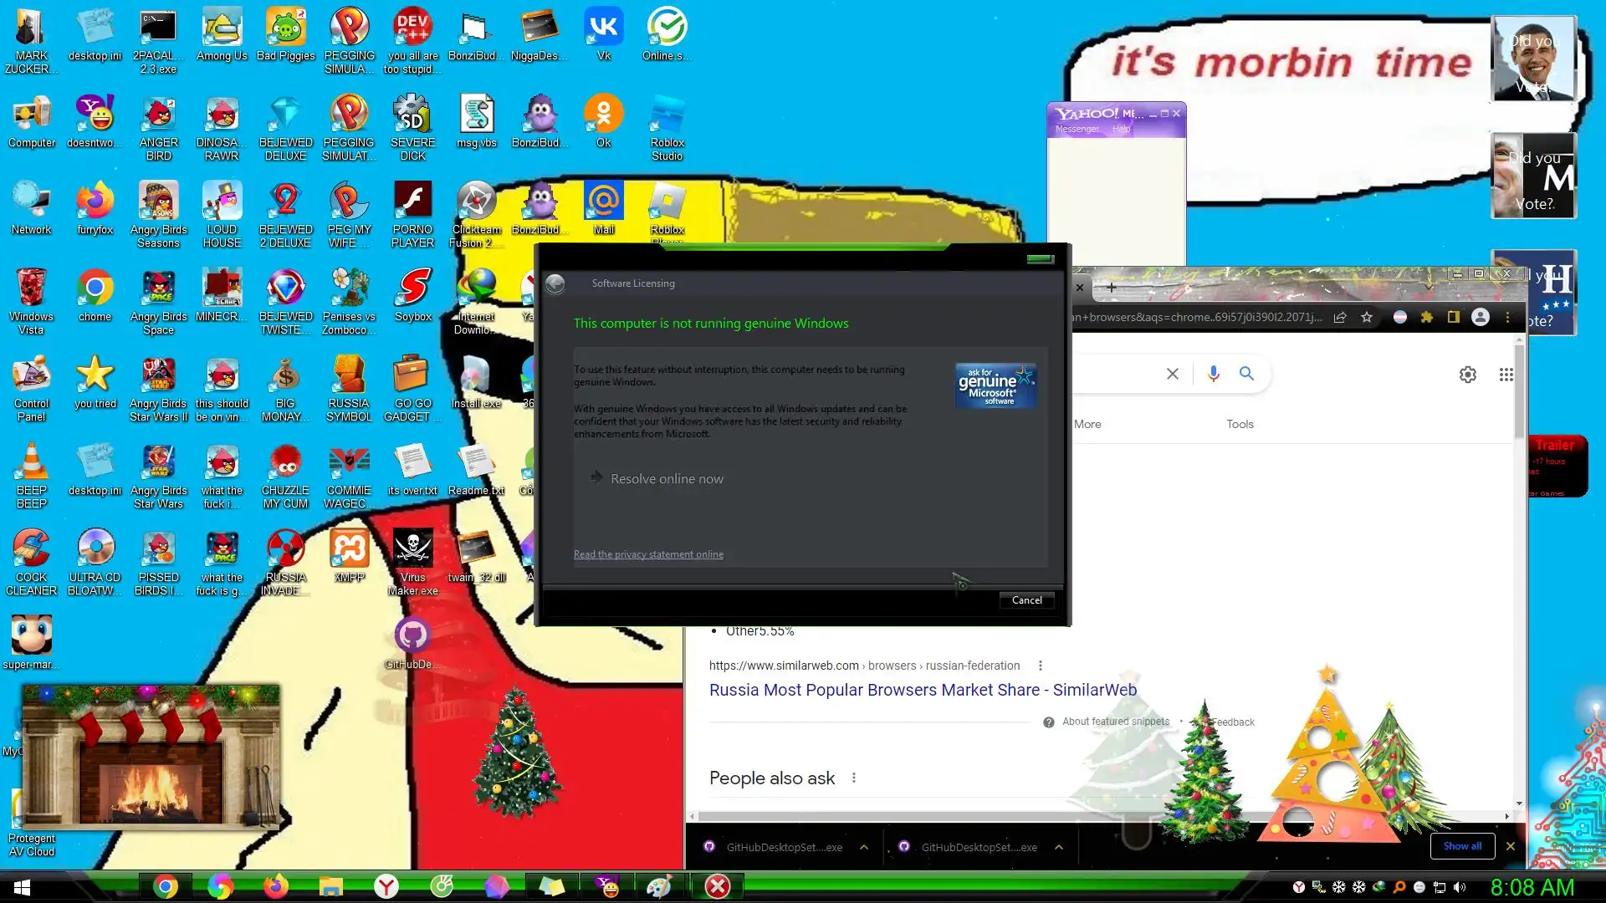Click the Google voice search microphone icon
The height and width of the screenshot is (903, 1606).
(x=1213, y=374)
